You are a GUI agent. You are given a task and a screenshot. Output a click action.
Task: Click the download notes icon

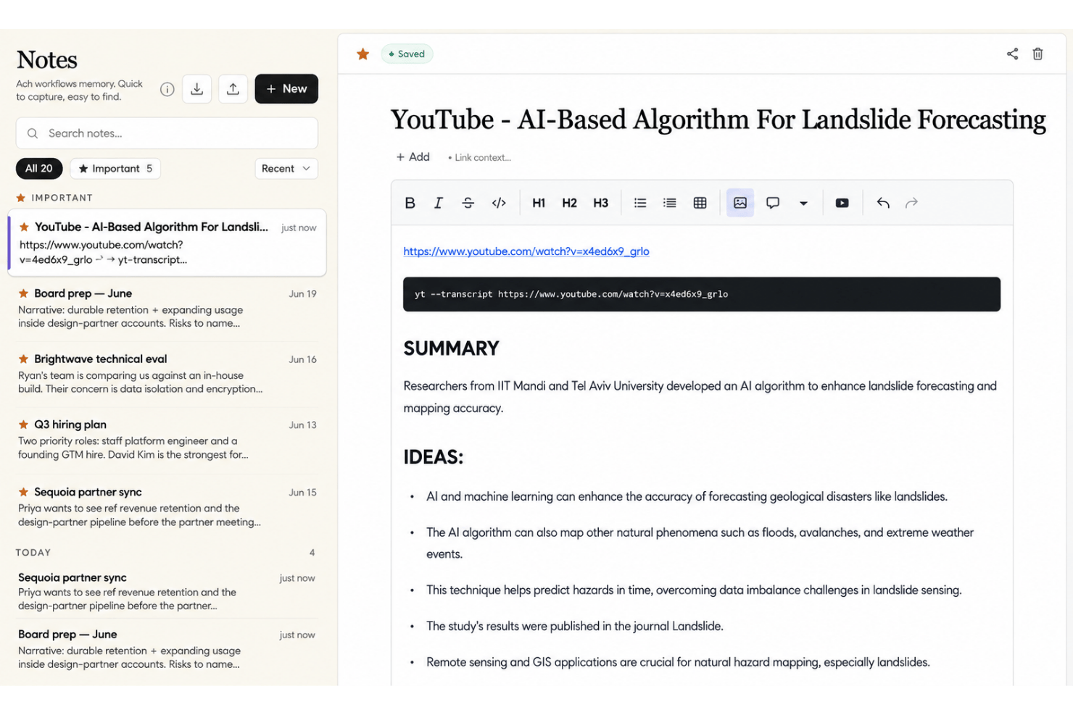(x=197, y=89)
